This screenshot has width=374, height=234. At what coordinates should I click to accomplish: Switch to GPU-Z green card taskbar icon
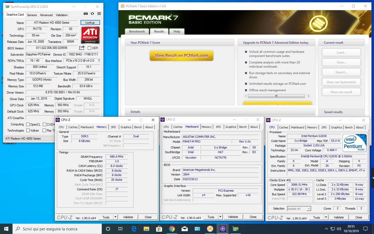point(236,229)
